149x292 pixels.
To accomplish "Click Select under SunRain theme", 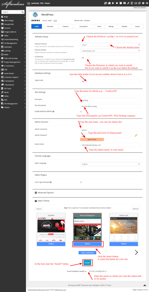I will (x=51, y=244).
